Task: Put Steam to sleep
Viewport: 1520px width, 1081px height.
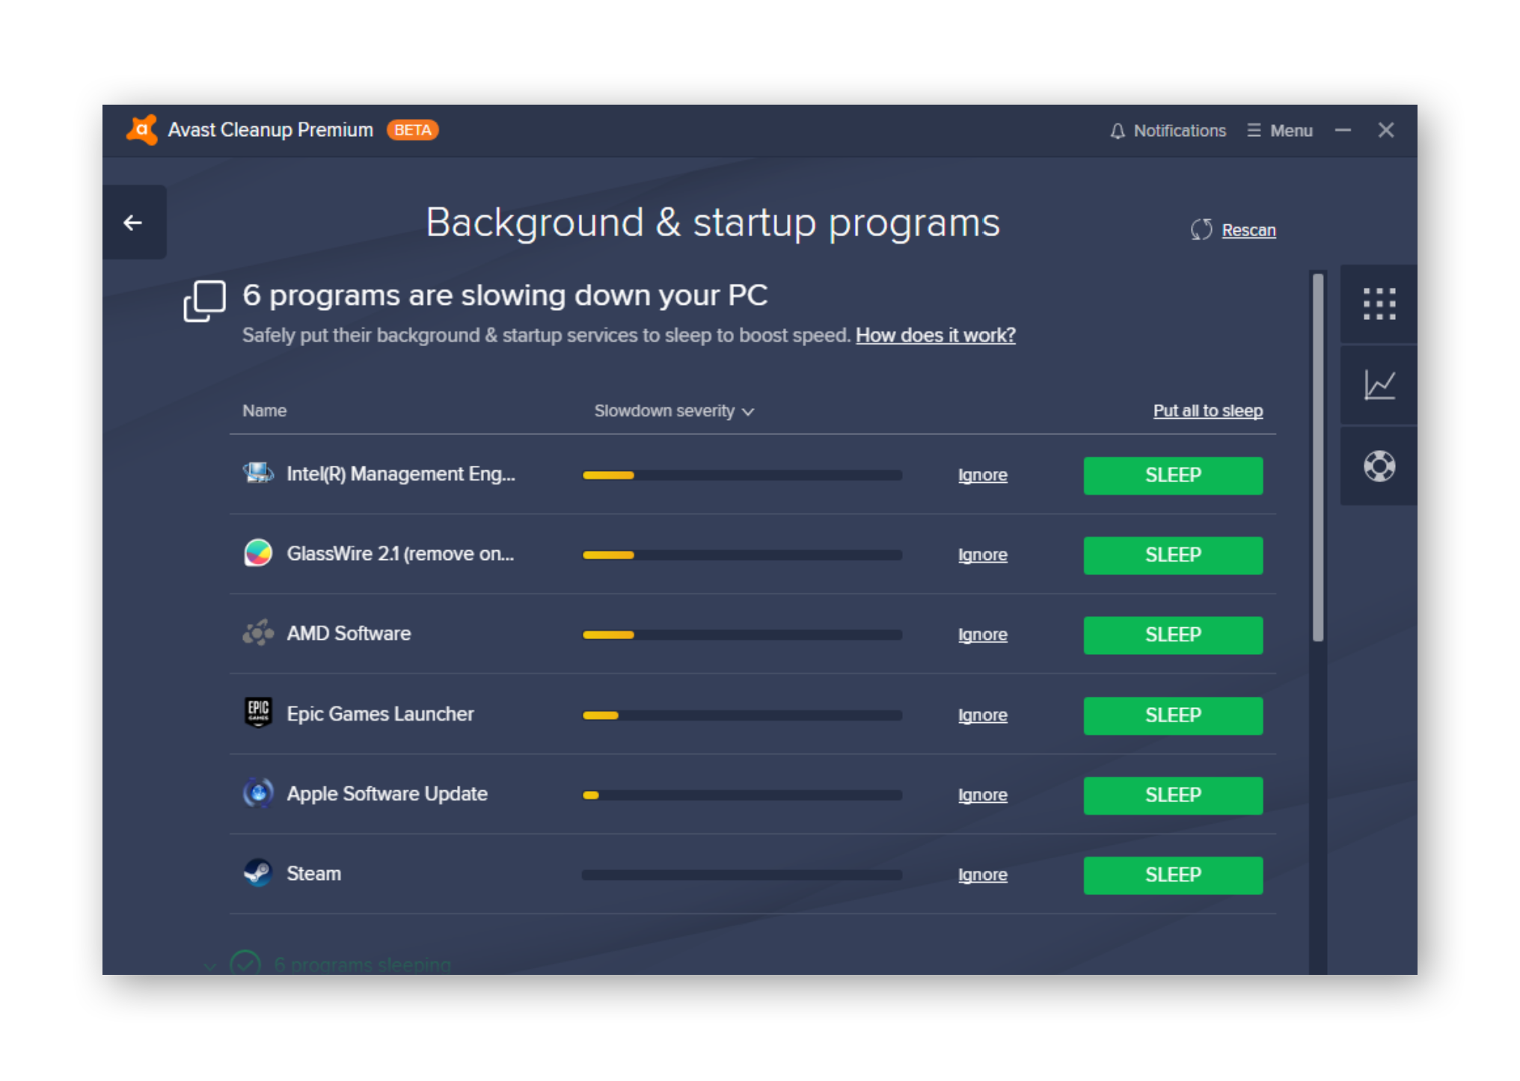Action: point(1173,875)
